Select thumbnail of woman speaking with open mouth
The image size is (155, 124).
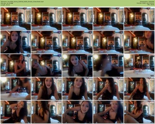click(x=46, y=89)
